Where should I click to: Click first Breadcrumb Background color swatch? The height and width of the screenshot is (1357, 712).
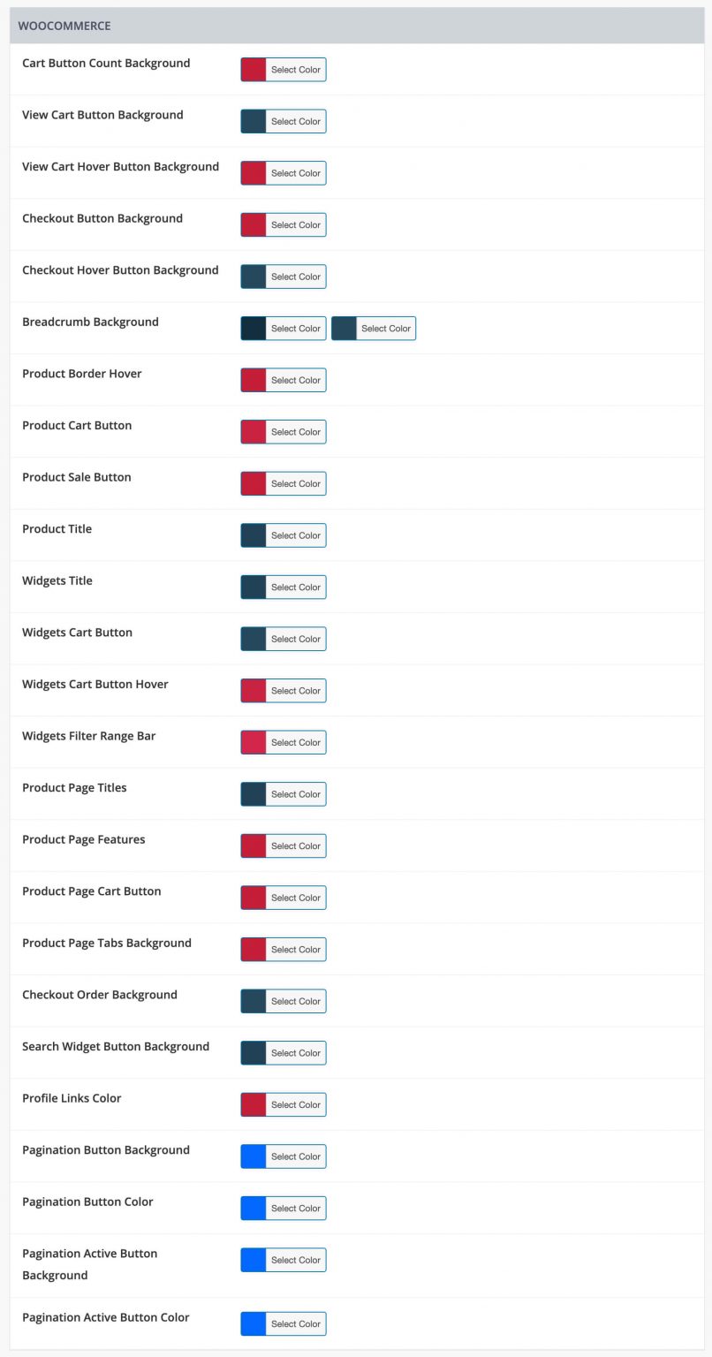(254, 329)
